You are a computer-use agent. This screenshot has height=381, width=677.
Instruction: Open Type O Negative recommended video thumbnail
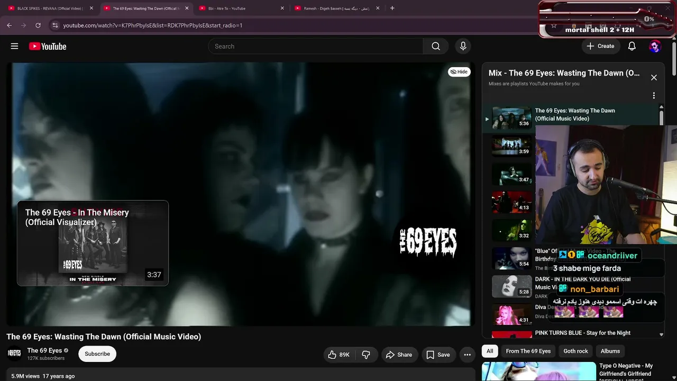coord(538,371)
